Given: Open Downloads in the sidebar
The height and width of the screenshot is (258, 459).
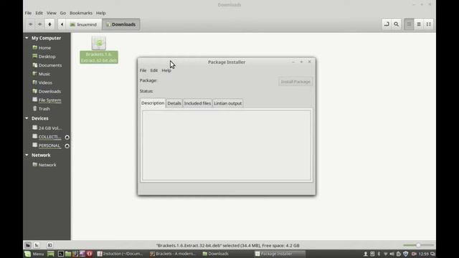Looking at the screenshot, I should [49, 91].
